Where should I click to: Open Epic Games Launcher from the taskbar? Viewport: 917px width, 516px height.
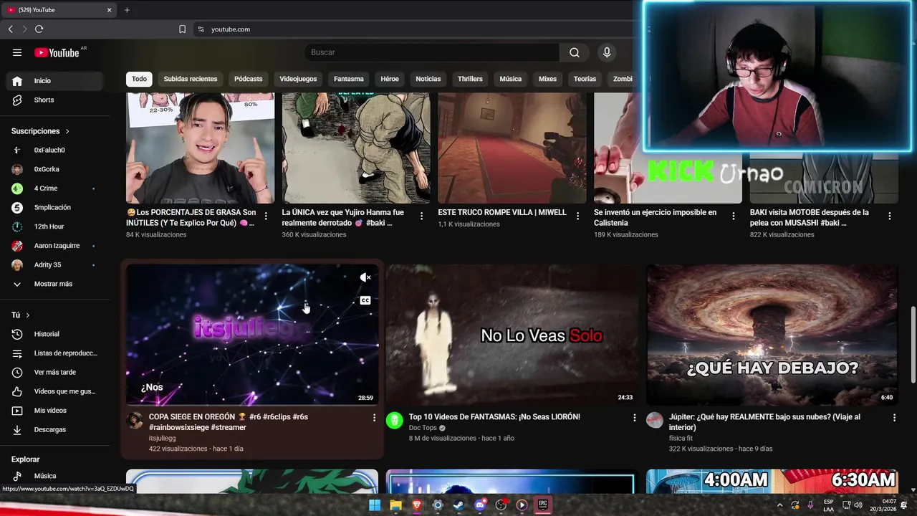pyautogui.click(x=543, y=505)
